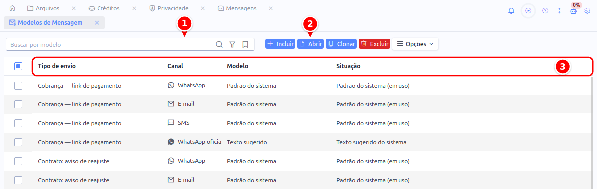The image size is (597, 189).
Task: Expand the Opções dropdown
Action: coord(415,44)
